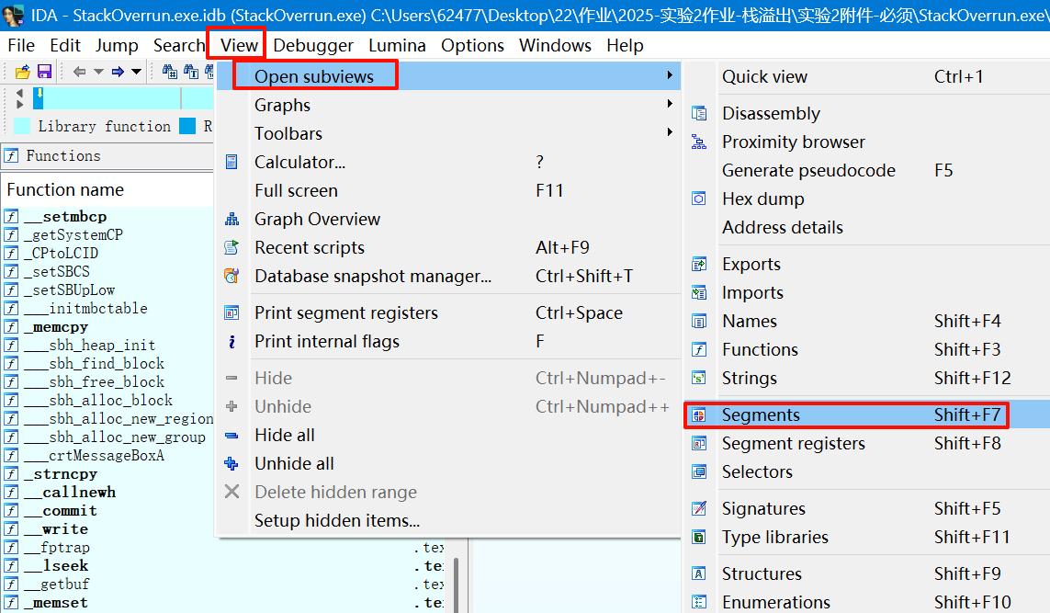Open the Windows menu
This screenshot has height=613, width=1050.
point(555,46)
